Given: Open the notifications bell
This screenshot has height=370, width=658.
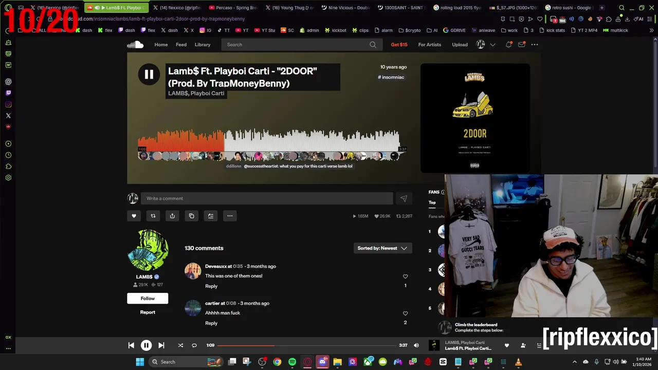Looking at the screenshot, I should coord(508,45).
